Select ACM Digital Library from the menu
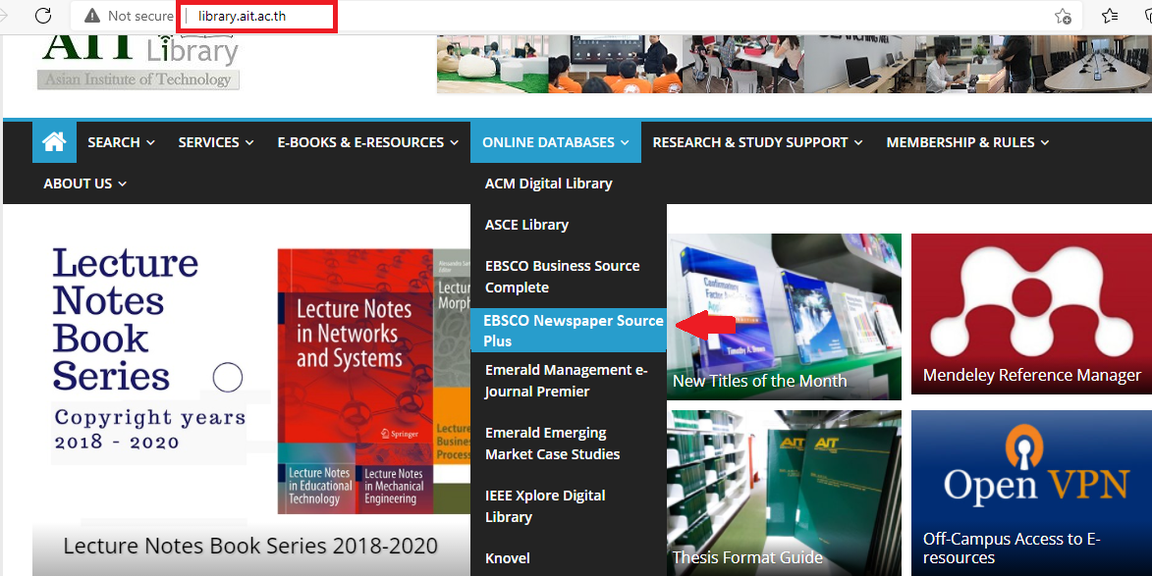The image size is (1152, 576). (x=549, y=183)
